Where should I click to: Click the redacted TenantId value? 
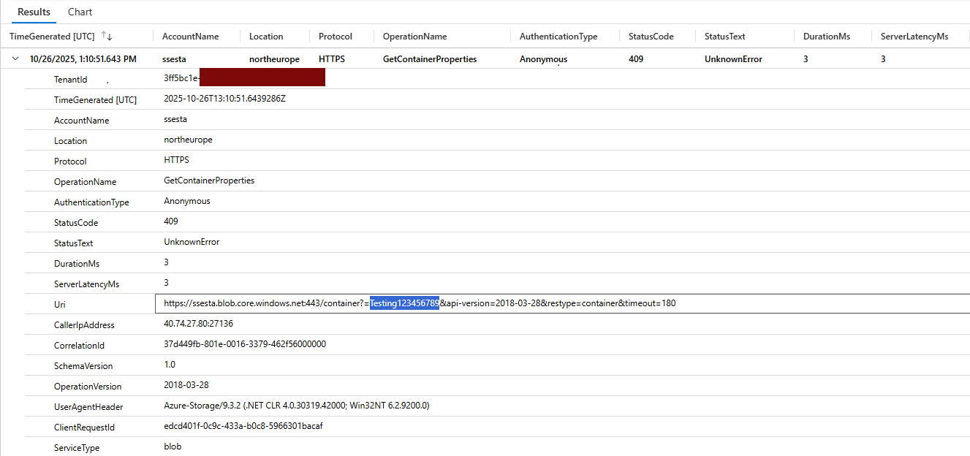click(x=262, y=77)
